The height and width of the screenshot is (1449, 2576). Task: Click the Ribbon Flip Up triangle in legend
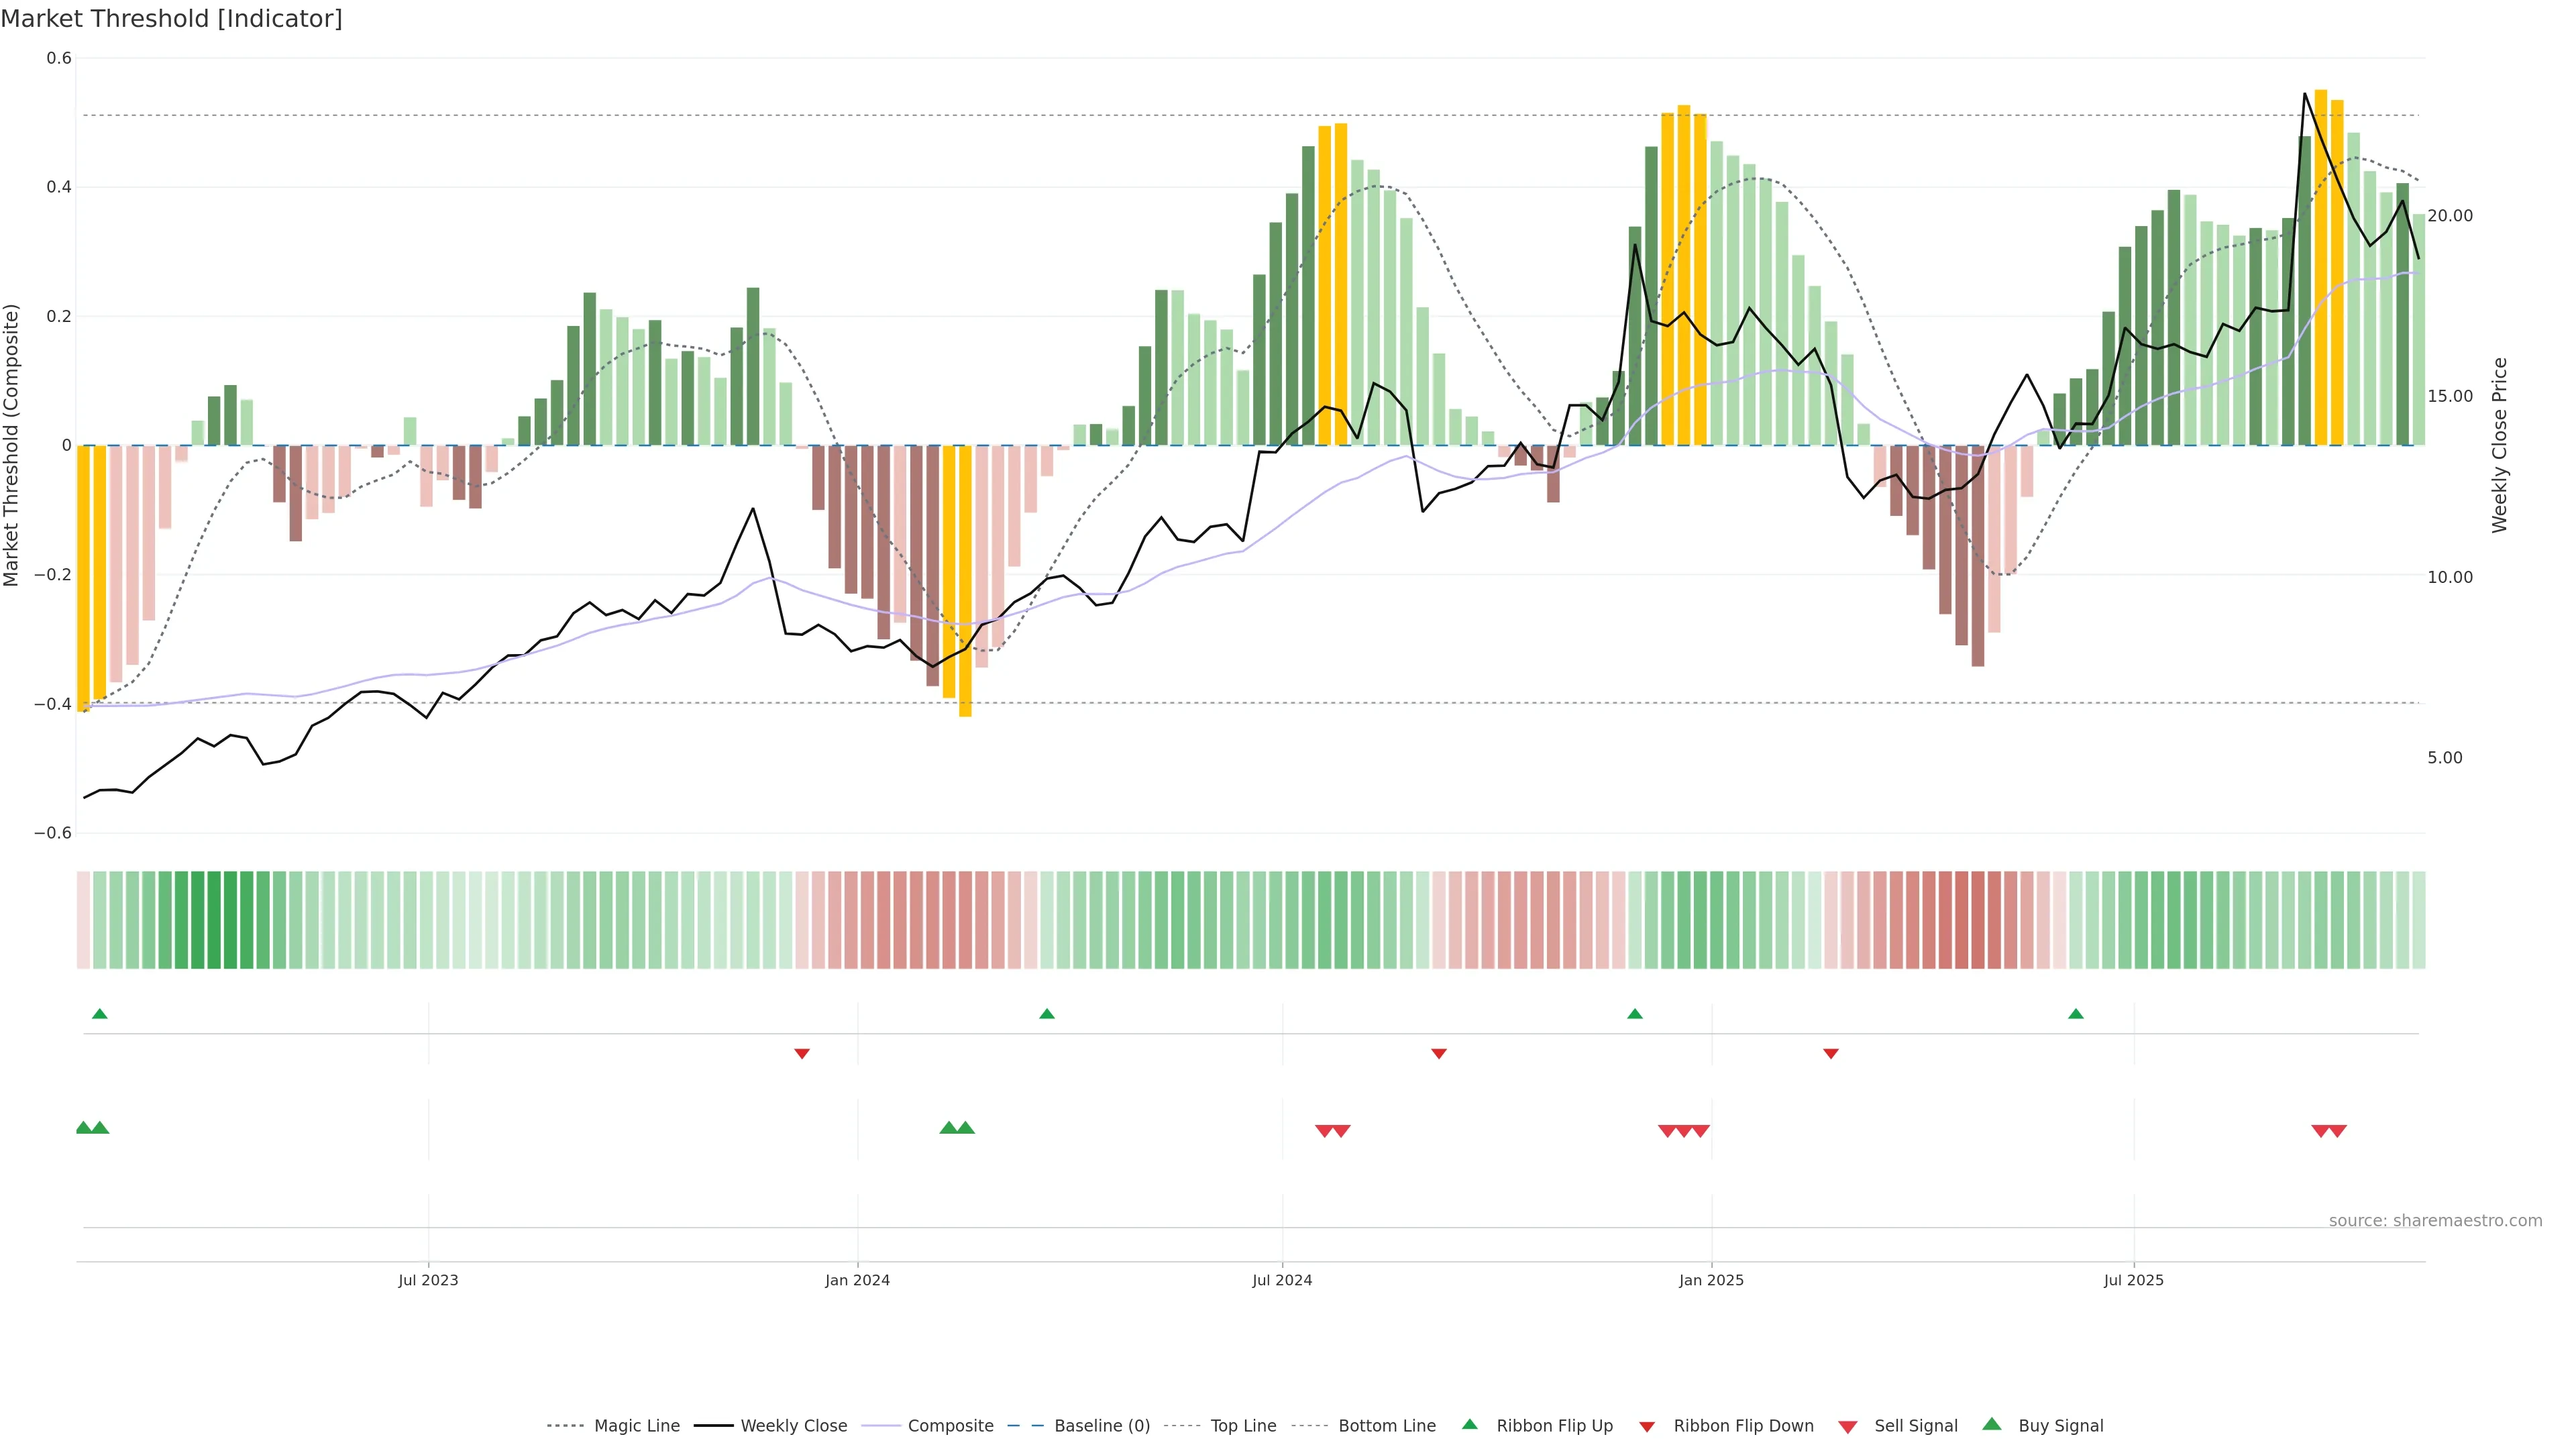[x=1469, y=1424]
